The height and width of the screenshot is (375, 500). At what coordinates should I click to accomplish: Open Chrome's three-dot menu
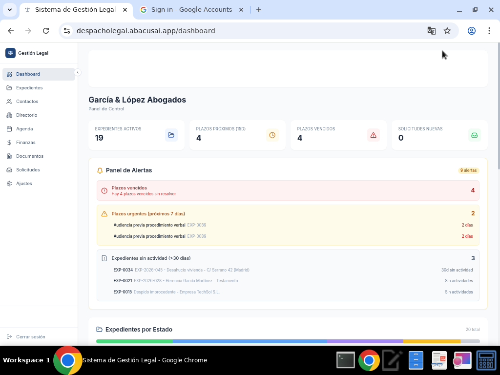pos(489,31)
